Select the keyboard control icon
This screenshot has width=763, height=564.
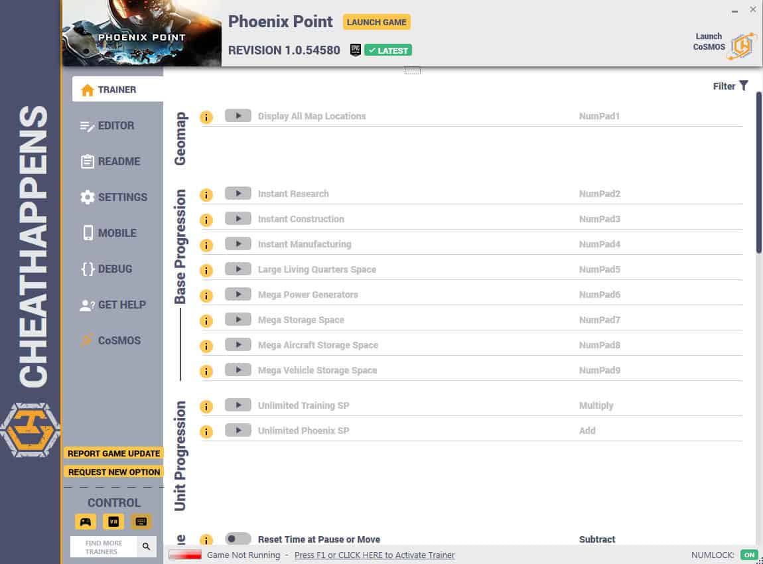141,522
